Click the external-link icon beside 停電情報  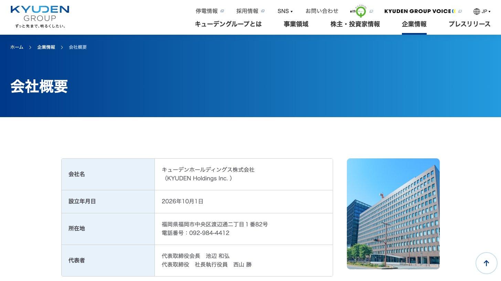(222, 11)
